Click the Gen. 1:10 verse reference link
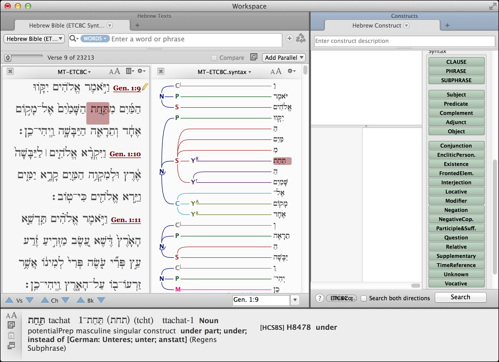This screenshot has height=362, width=499. coord(125,154)
